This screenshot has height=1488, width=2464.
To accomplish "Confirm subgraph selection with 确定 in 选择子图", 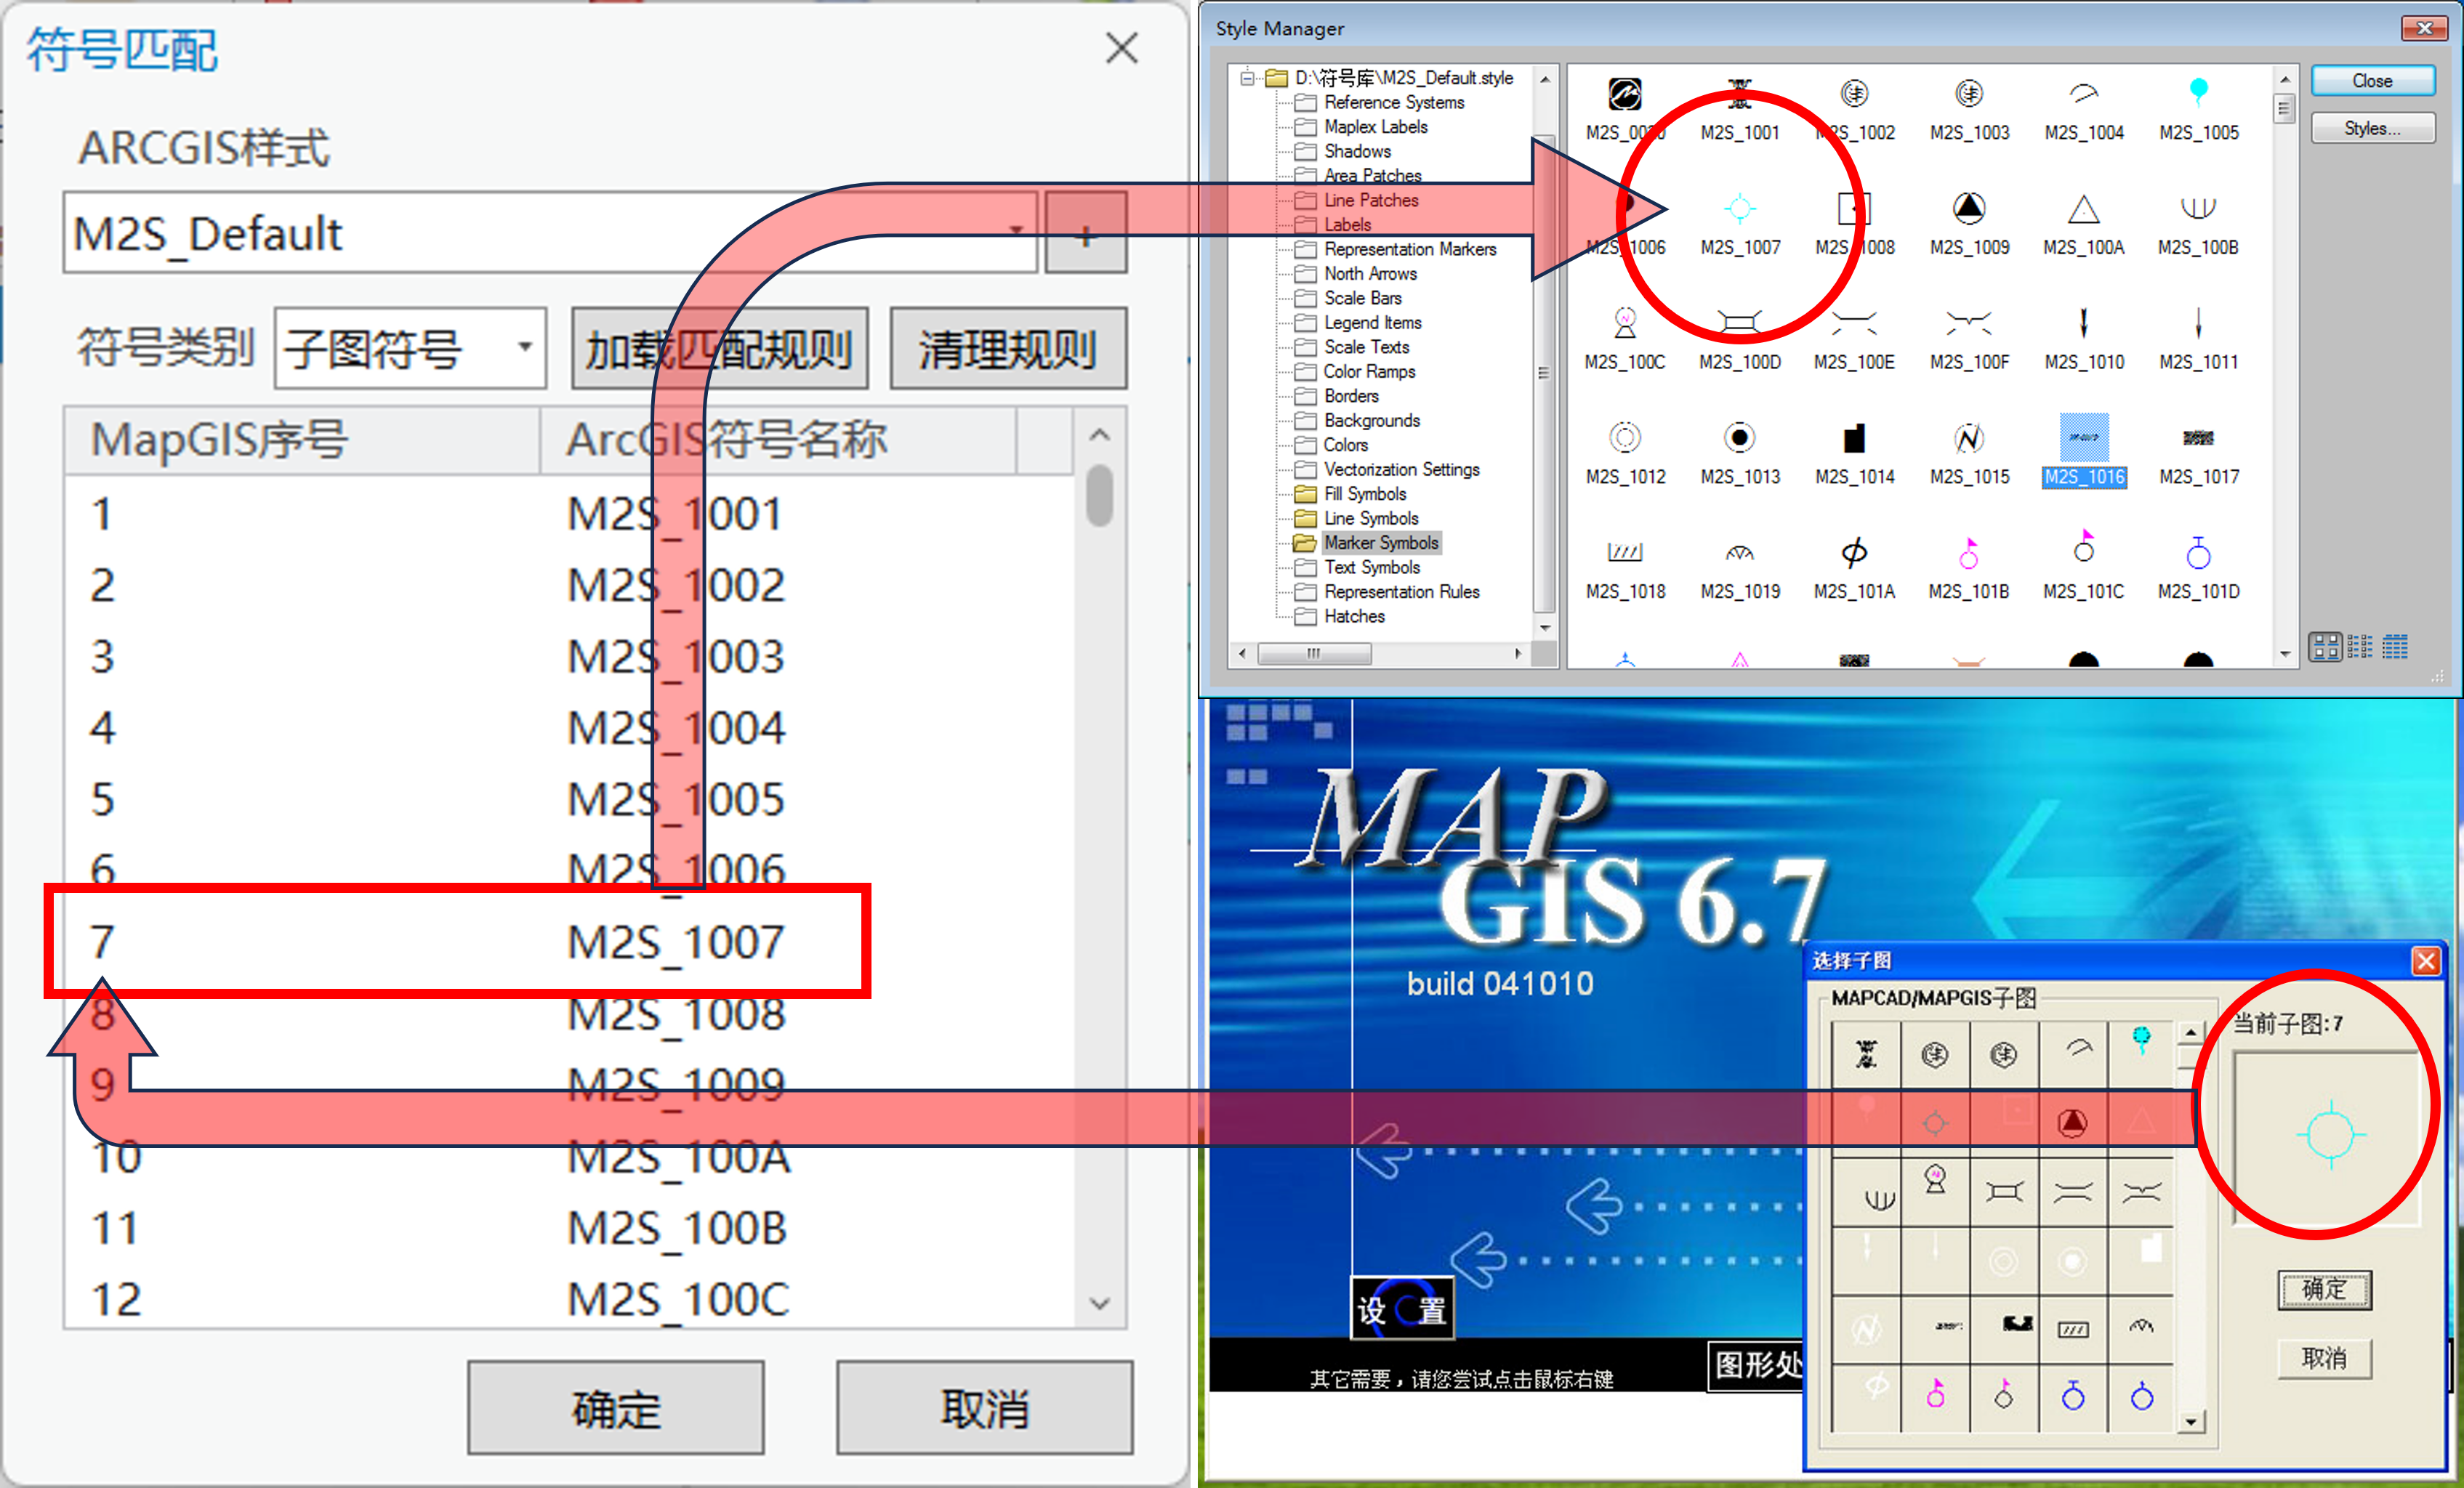I will point(2324,1289).
